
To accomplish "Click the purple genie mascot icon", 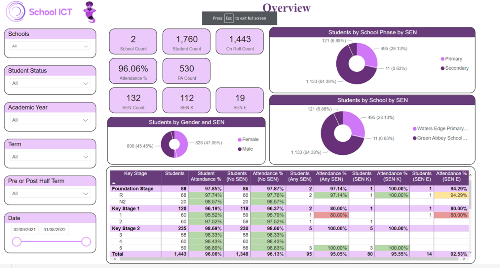I will click(90, 12).
